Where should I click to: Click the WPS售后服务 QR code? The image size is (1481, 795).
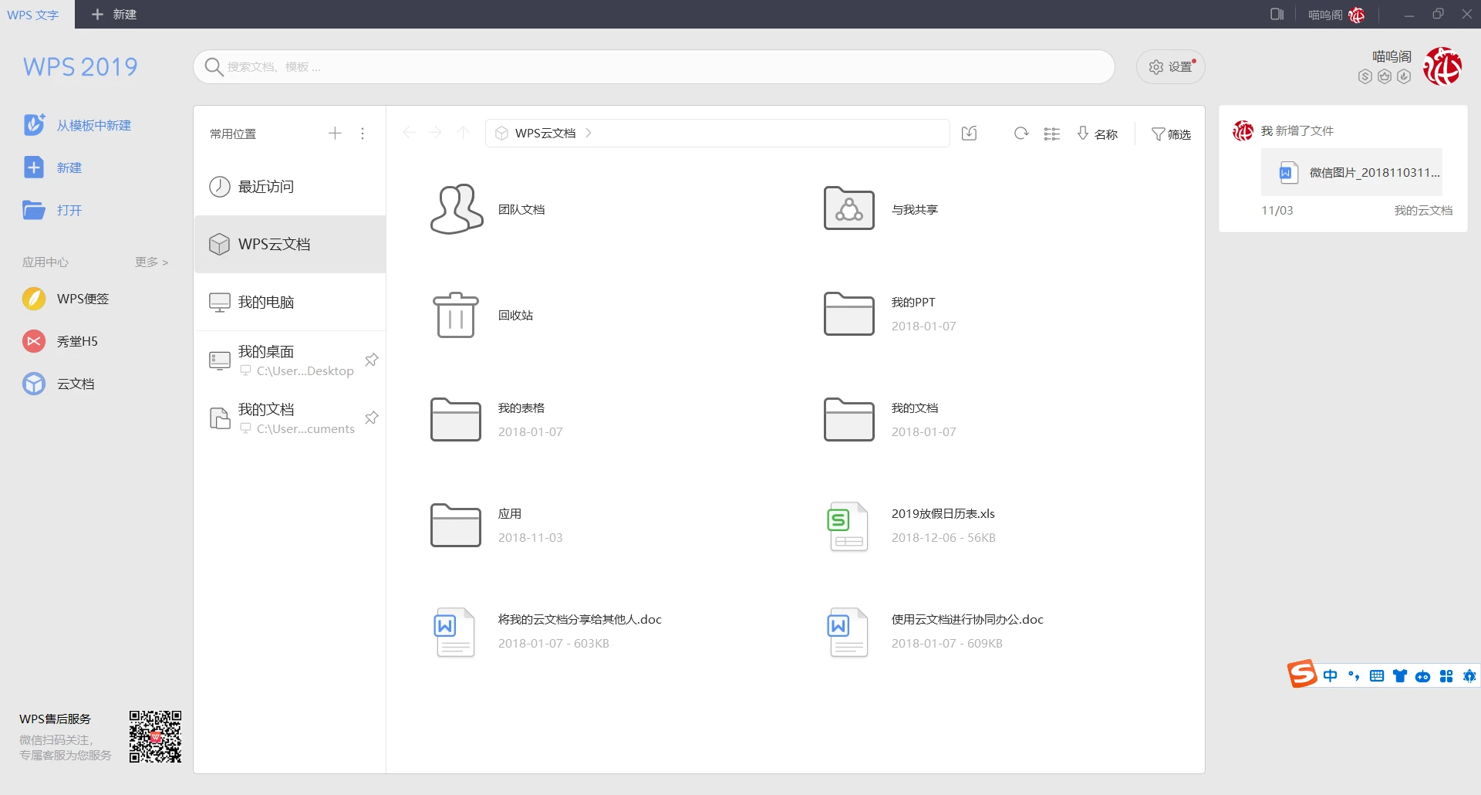pos(155,737)
